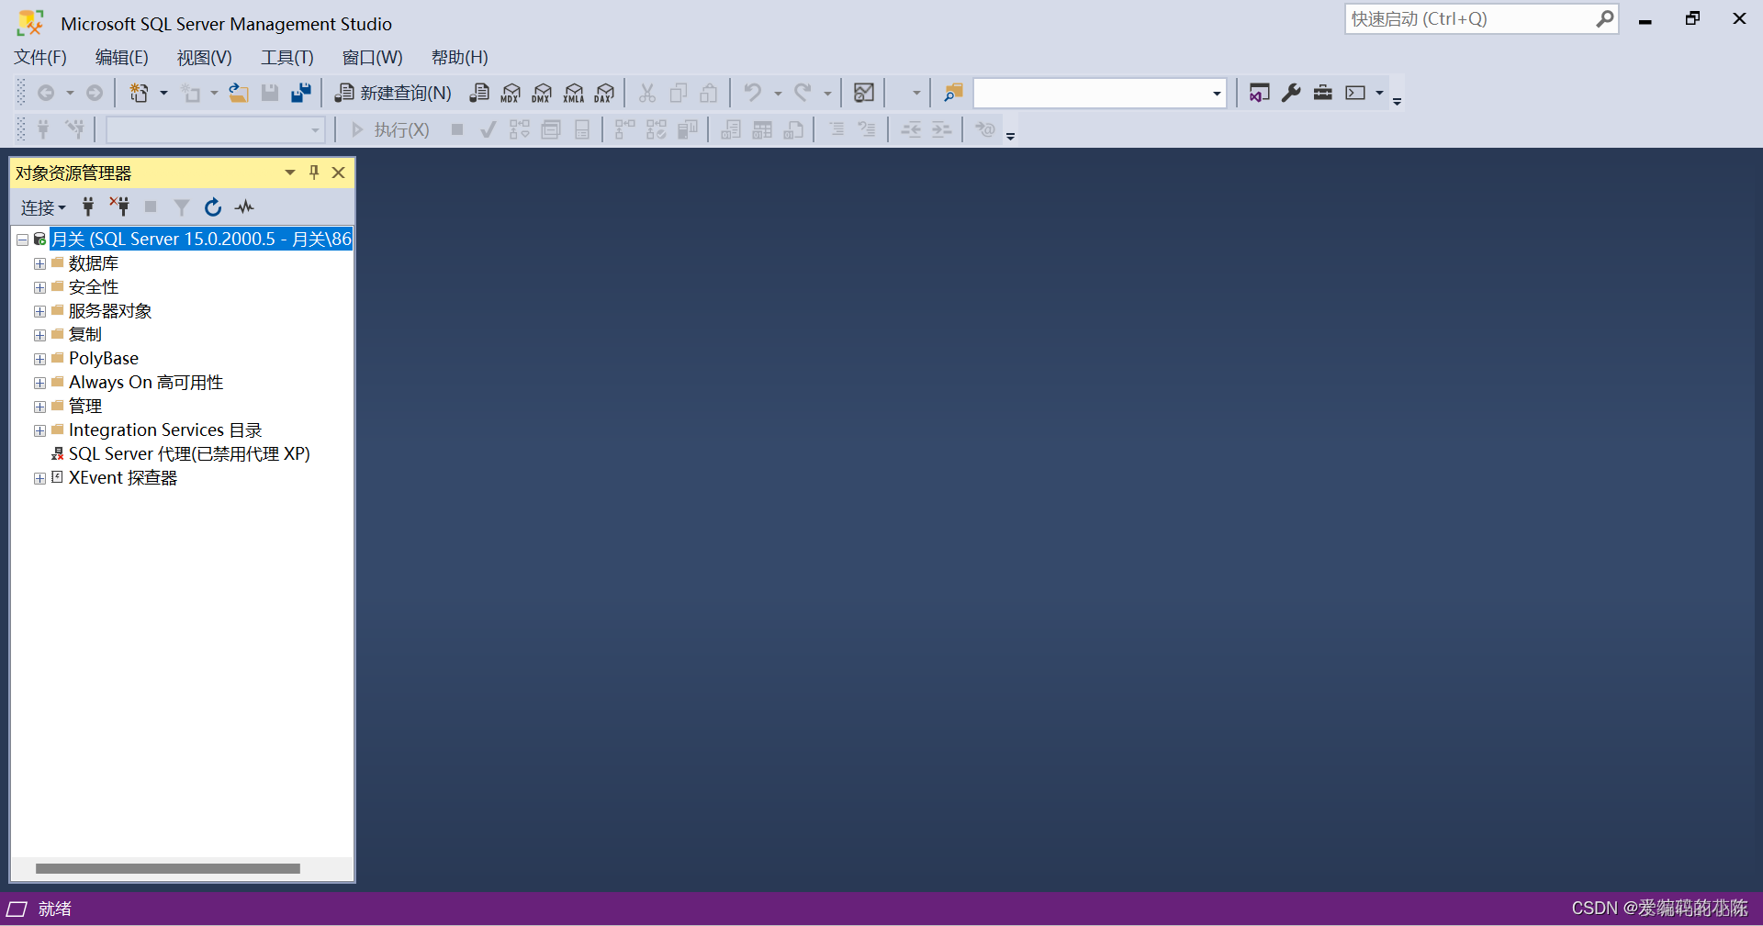Click the New Query (新建查询) button
The height and width of the screenshot is (926, 1763).
[393, 93]
